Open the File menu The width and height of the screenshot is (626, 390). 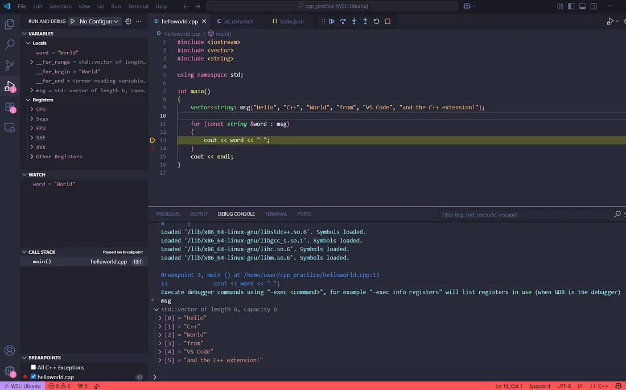(x=22, y=6)
